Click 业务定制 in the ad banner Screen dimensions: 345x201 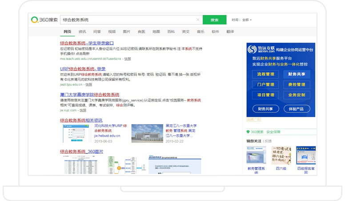click(297, 95)
